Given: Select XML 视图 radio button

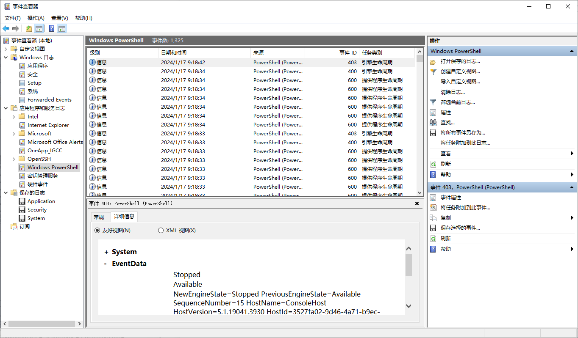Looking at the screenshot, I should coord(161,231).
